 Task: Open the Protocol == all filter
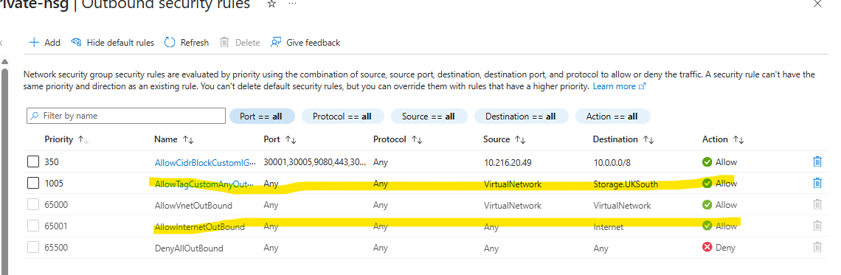pos(343,116)
